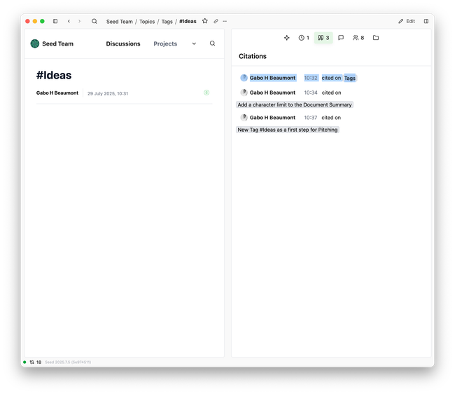
Task: Open the cited Tags document link
Action: (x=350, y=78)
